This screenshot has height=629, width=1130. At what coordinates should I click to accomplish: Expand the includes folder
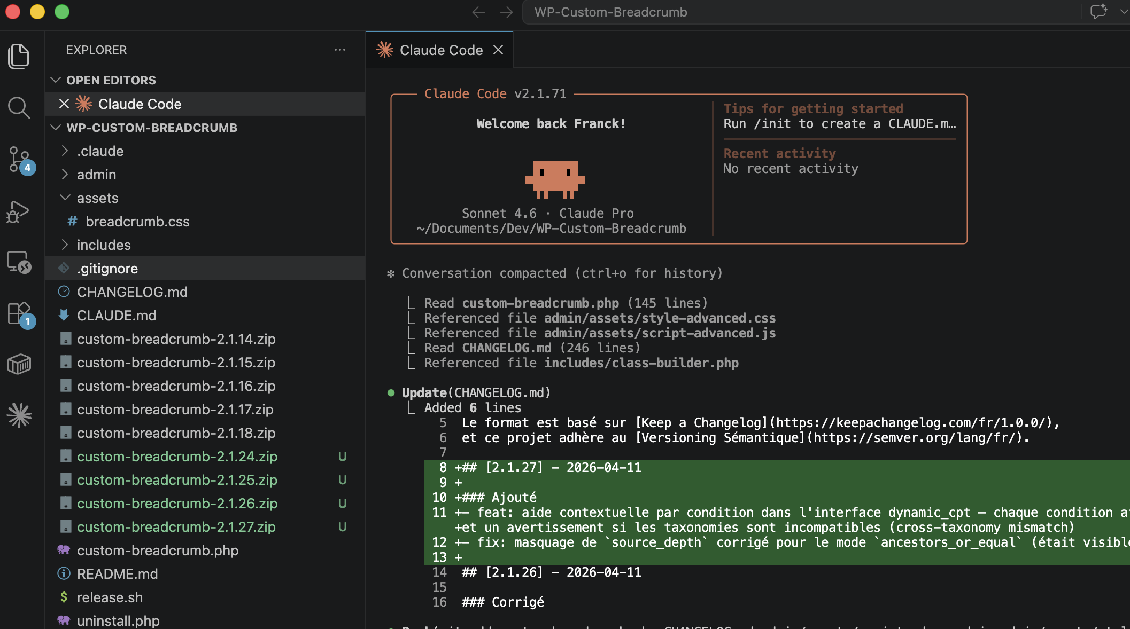(65, 245)
